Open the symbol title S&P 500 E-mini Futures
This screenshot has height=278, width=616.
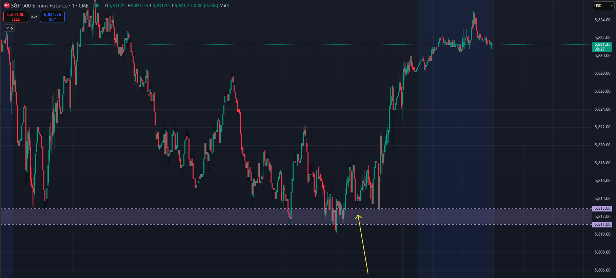pyautogui.click(x=39, y=6)
